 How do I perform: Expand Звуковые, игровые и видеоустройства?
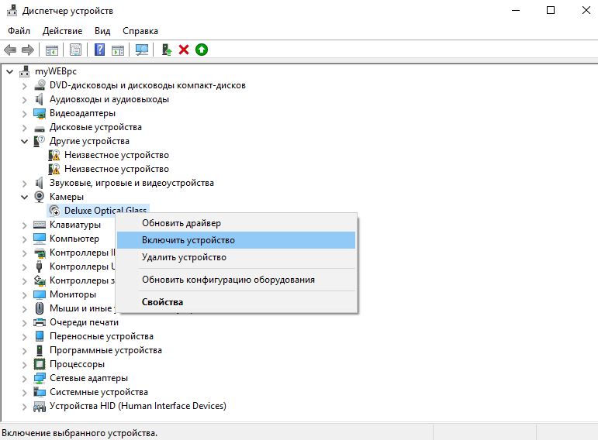[x=24, y=184]
